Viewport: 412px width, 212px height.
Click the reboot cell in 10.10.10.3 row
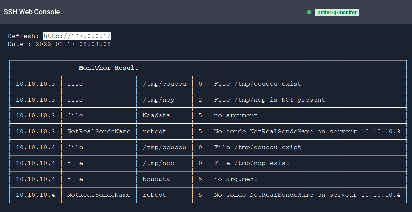click(154, 131)
